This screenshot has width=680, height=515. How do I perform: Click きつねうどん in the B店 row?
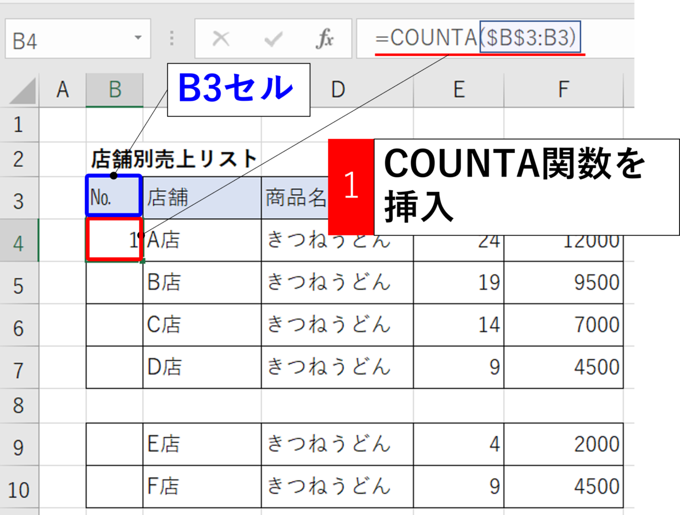click(337, 282)
